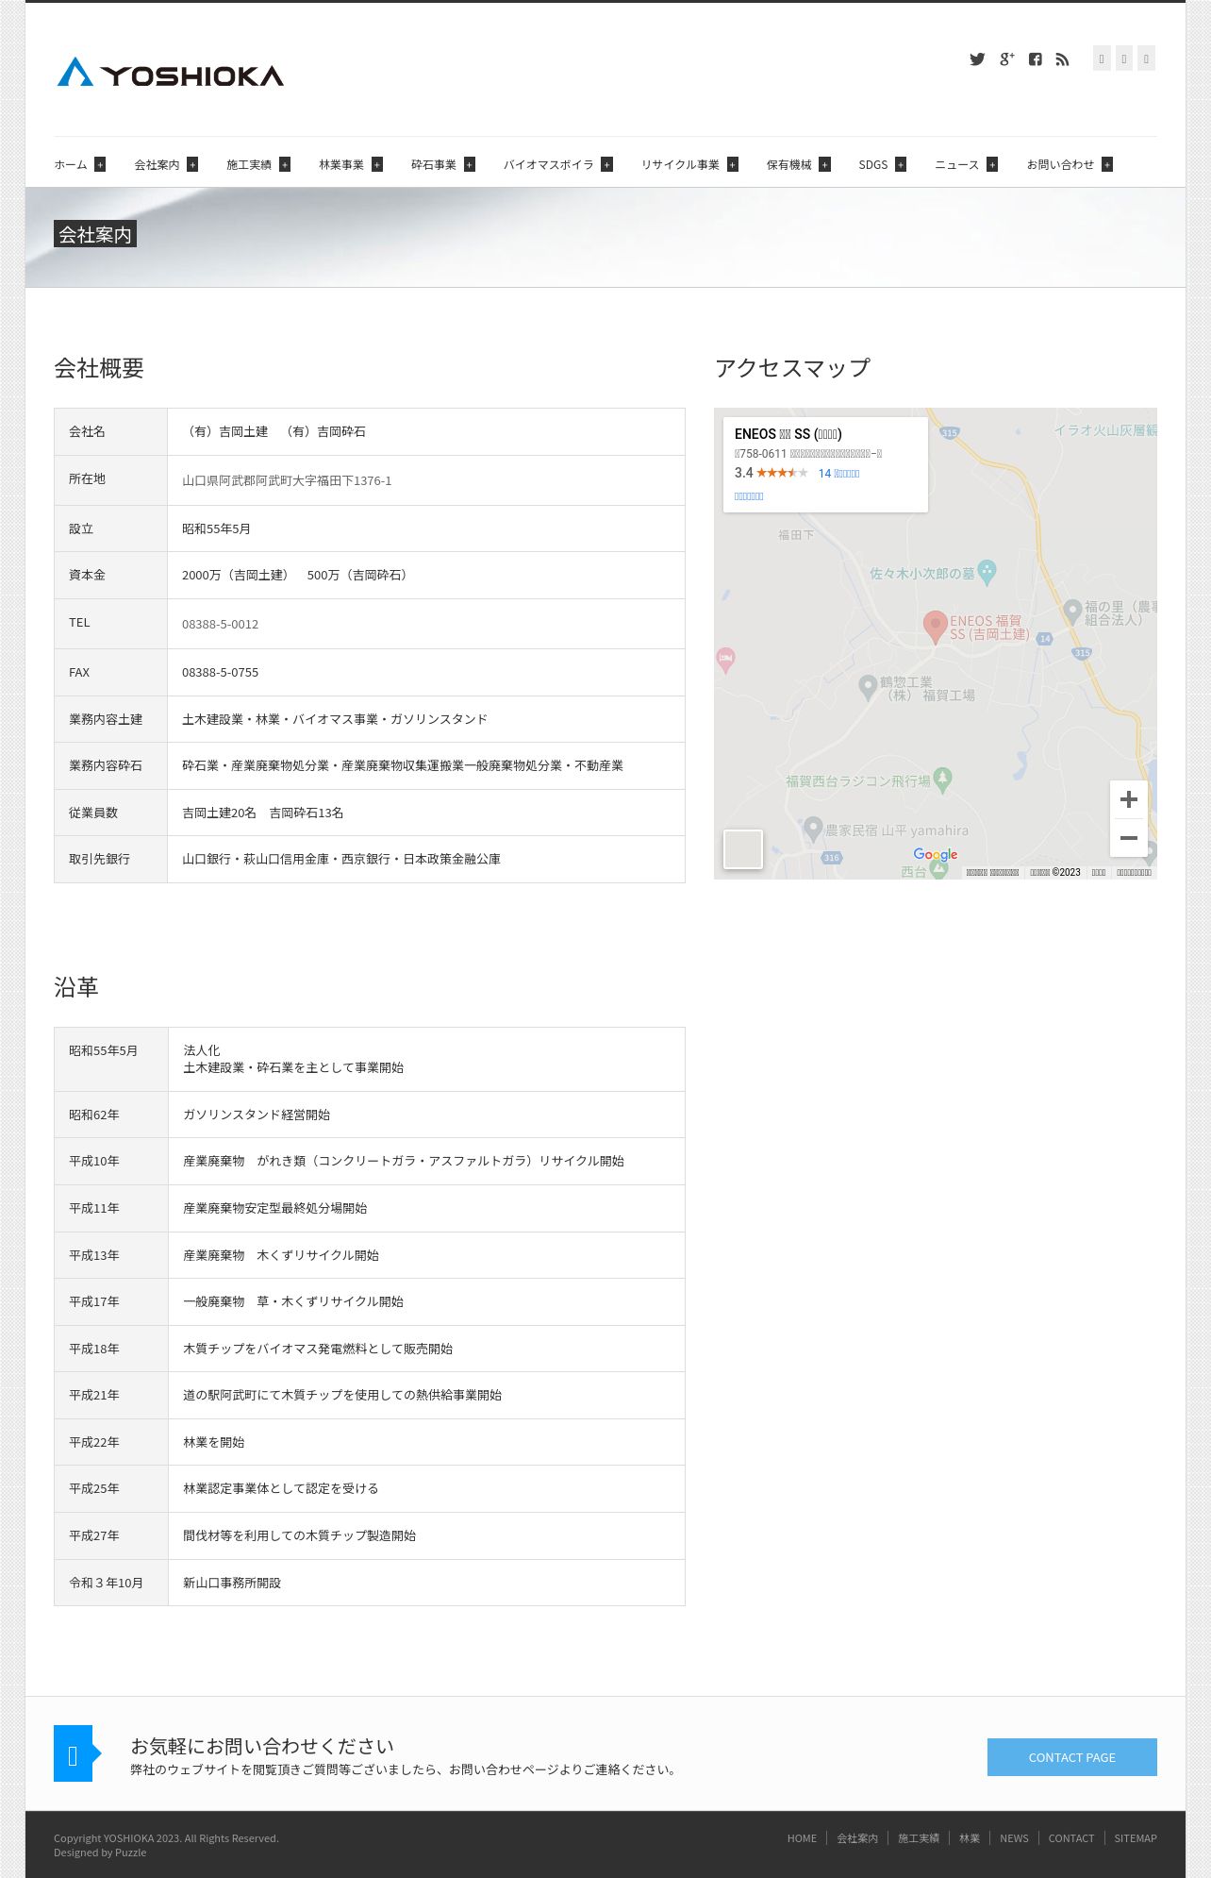Viewport: 1211px width, 1878px height.
Task: Zoom out on the access map
Action: click(x=1129, y=838)
